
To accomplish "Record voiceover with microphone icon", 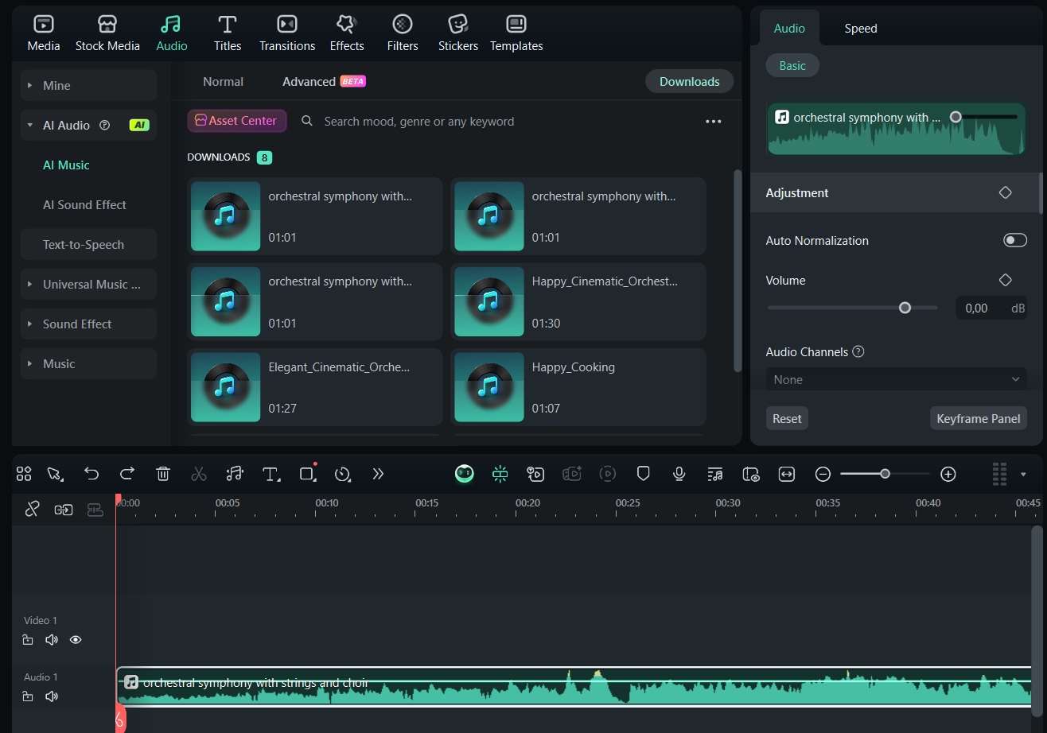I will tap(679, 474).
